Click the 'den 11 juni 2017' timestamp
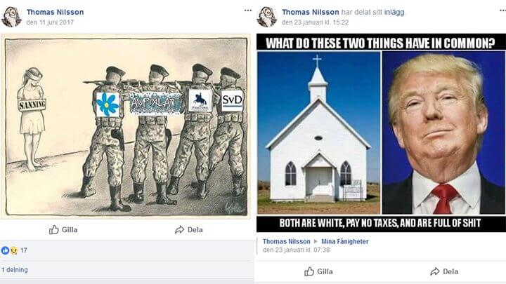This screenshot has width=506, height=284. (x=50, y=22)
